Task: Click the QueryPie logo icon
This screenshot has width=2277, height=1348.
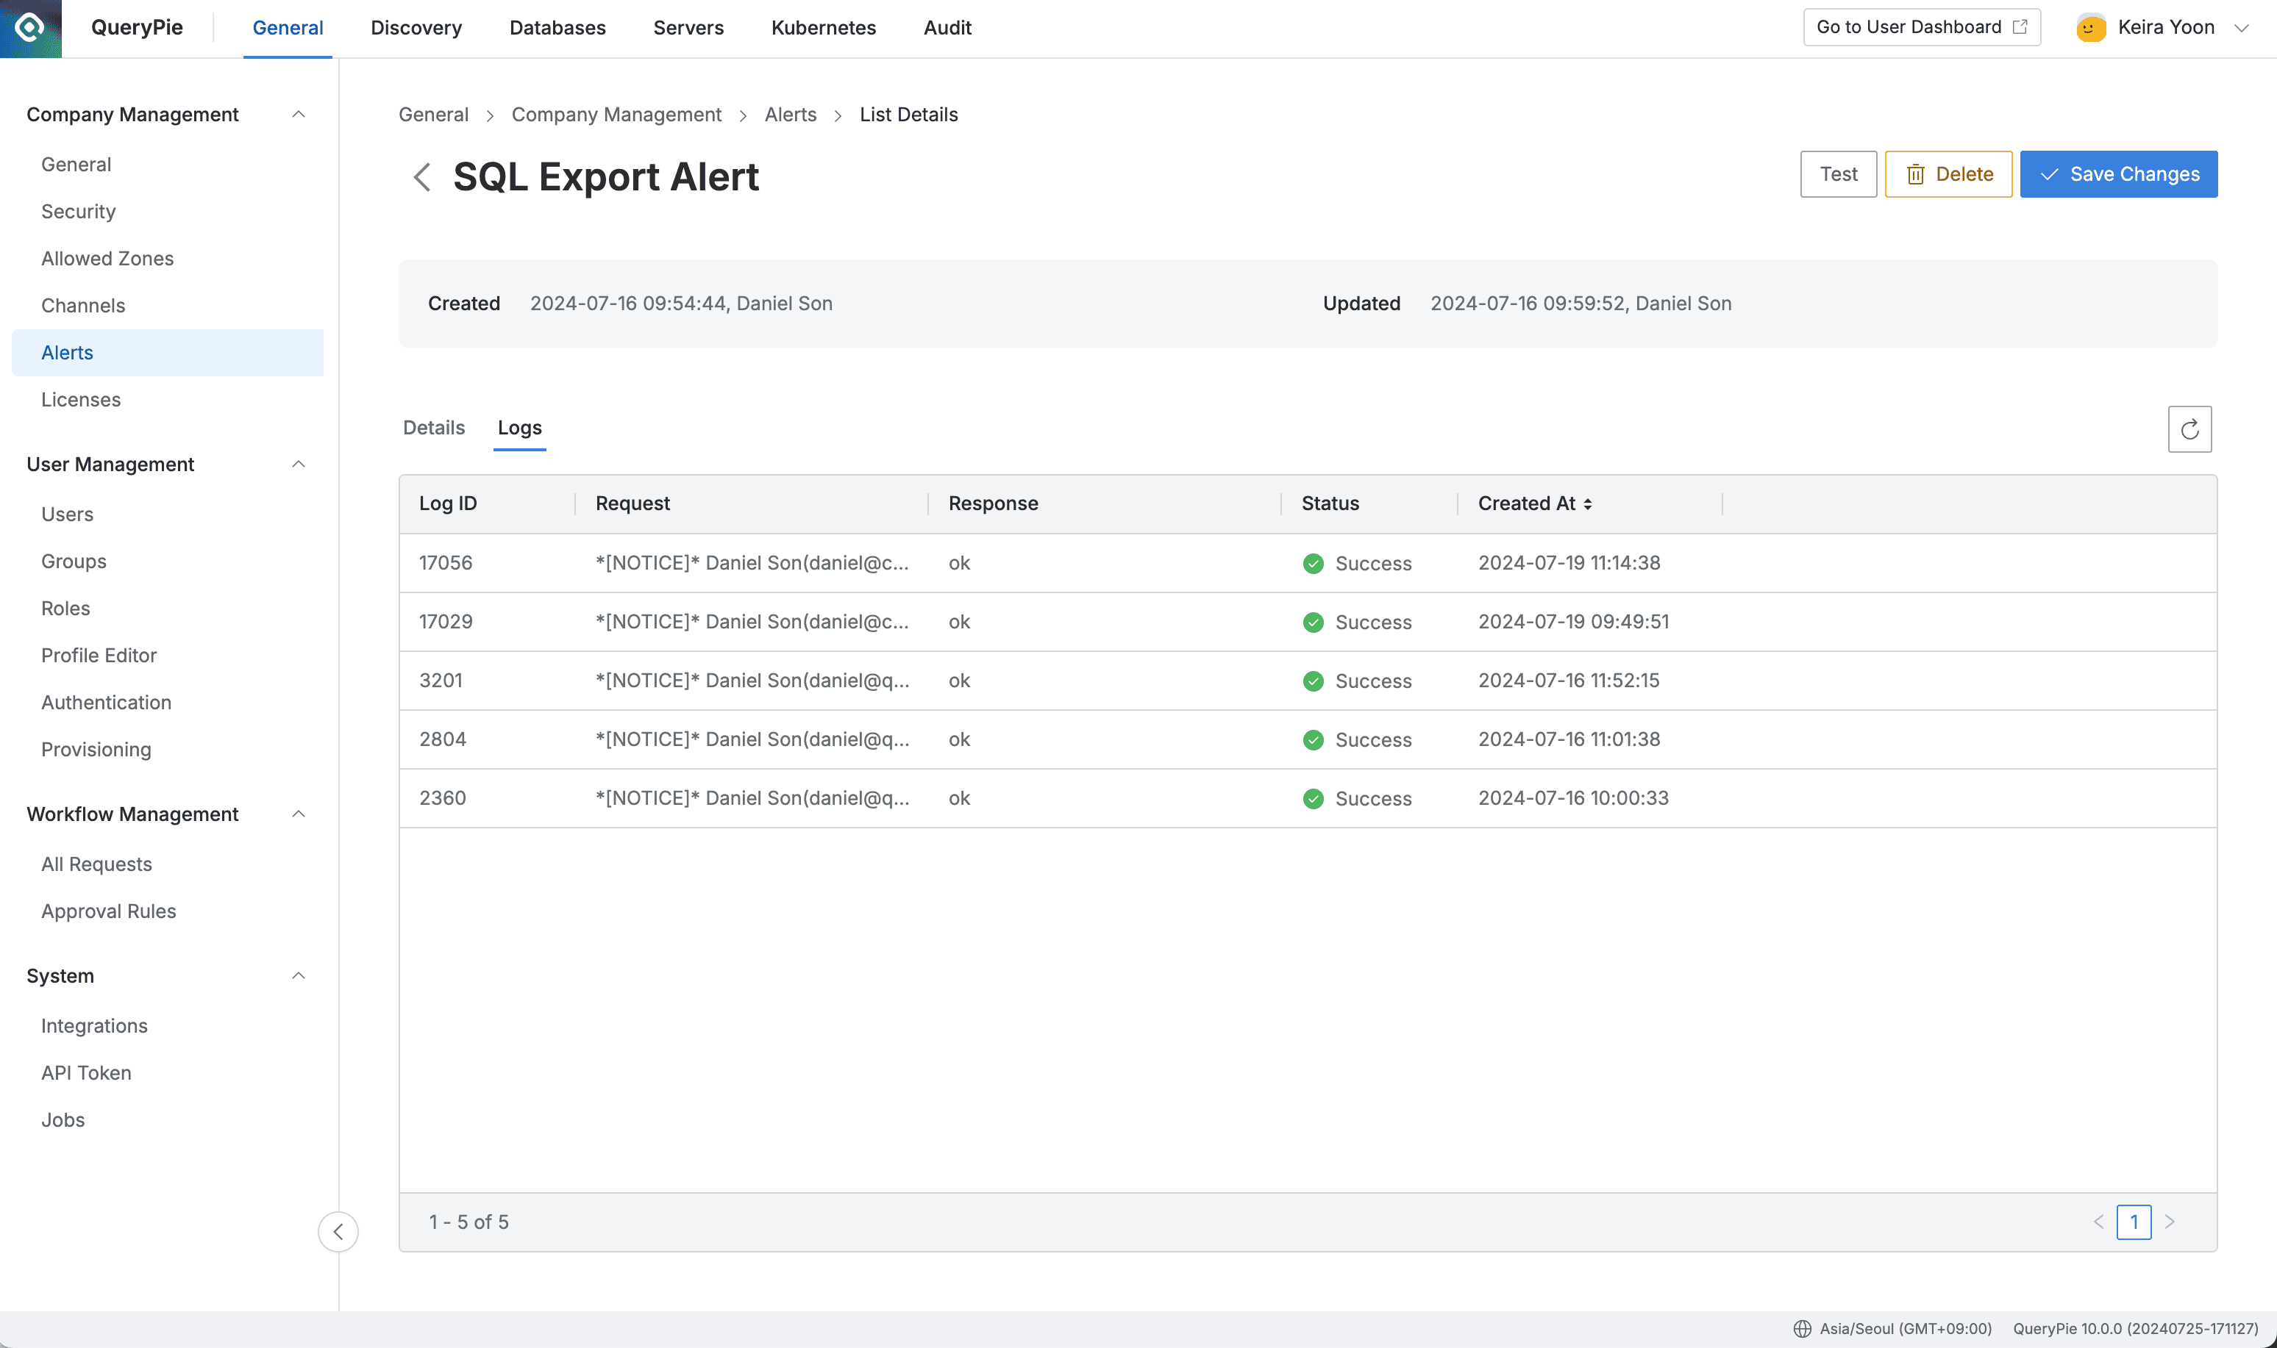Action: pos(30,28)
